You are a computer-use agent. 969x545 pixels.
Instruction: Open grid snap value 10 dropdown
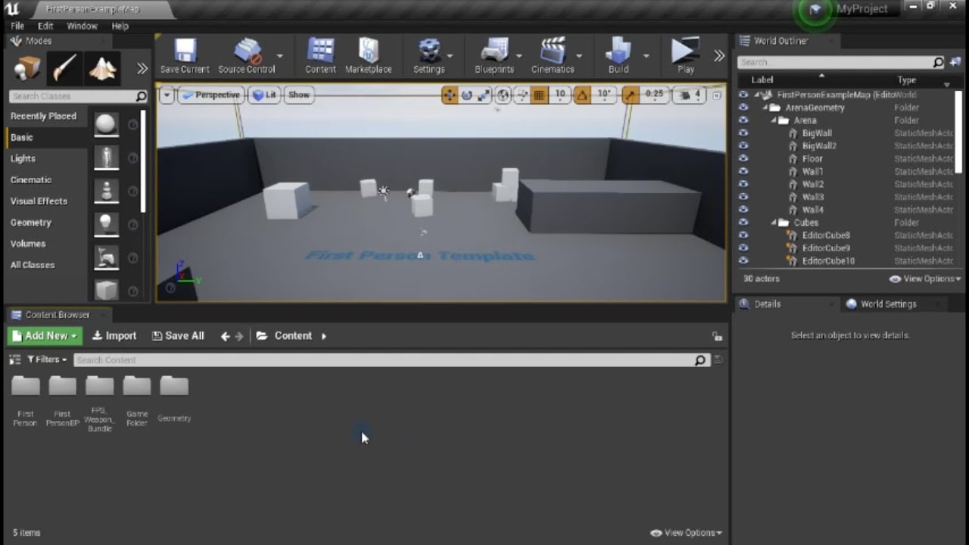(x=560, y=95)
